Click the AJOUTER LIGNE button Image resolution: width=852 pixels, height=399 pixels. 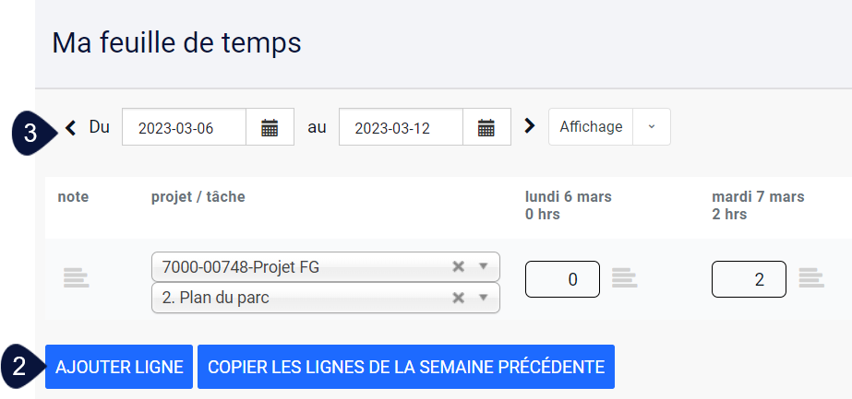pos(119,367)
